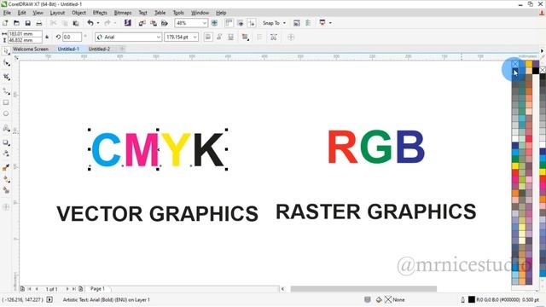Open the font size dropdown showing 179.154 pt
The height and width of the screenshot is (307, 546).
195,37
